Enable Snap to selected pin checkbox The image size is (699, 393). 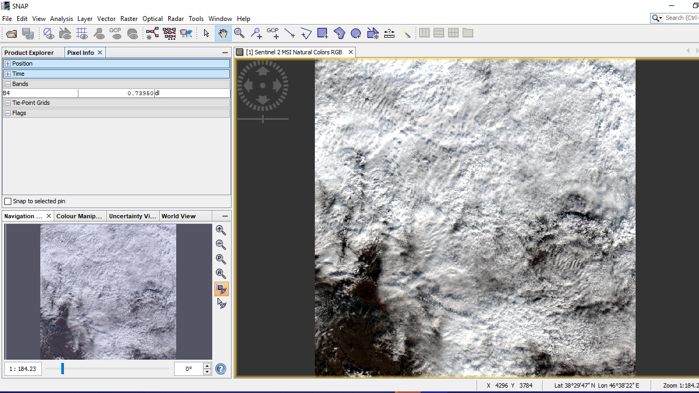click(x=8, y=201)
